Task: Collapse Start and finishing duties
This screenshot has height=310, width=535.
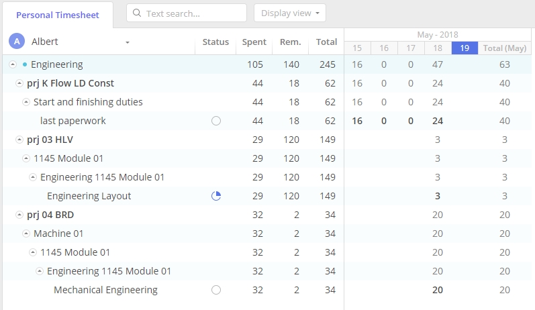Action: [x=26, y=103]
